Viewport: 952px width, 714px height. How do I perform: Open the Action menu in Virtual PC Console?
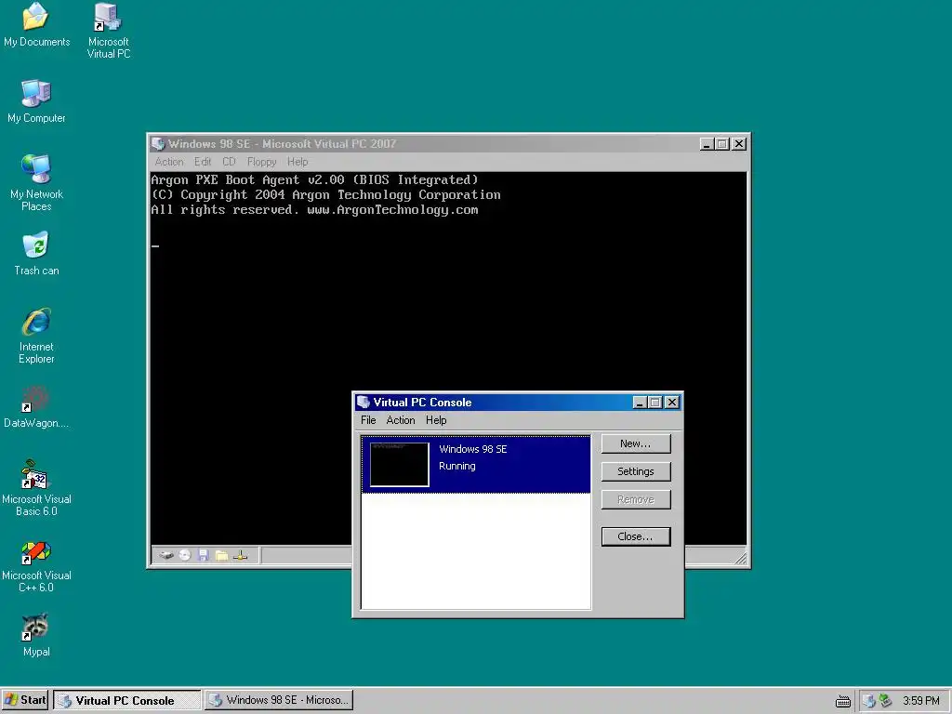point(401,420)
